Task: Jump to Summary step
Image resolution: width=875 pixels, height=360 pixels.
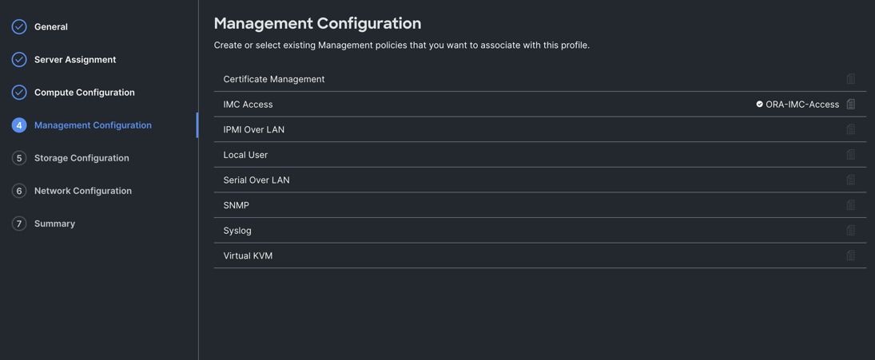Action: [x=54, y=224]
